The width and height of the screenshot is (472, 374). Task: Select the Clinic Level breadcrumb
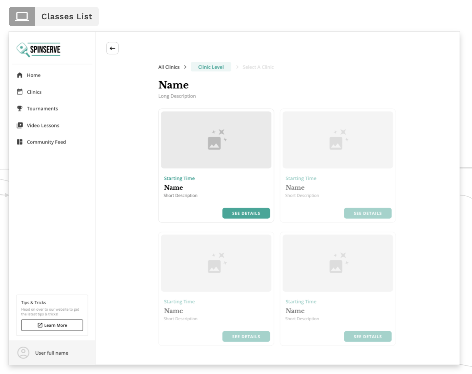(x=211, y=67)
